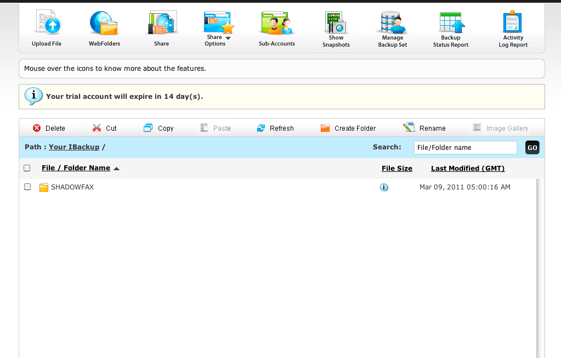This screenshot has height=358, width=561.
Task: Click the info icon in SHADOWFAX row
Action: 384,187
